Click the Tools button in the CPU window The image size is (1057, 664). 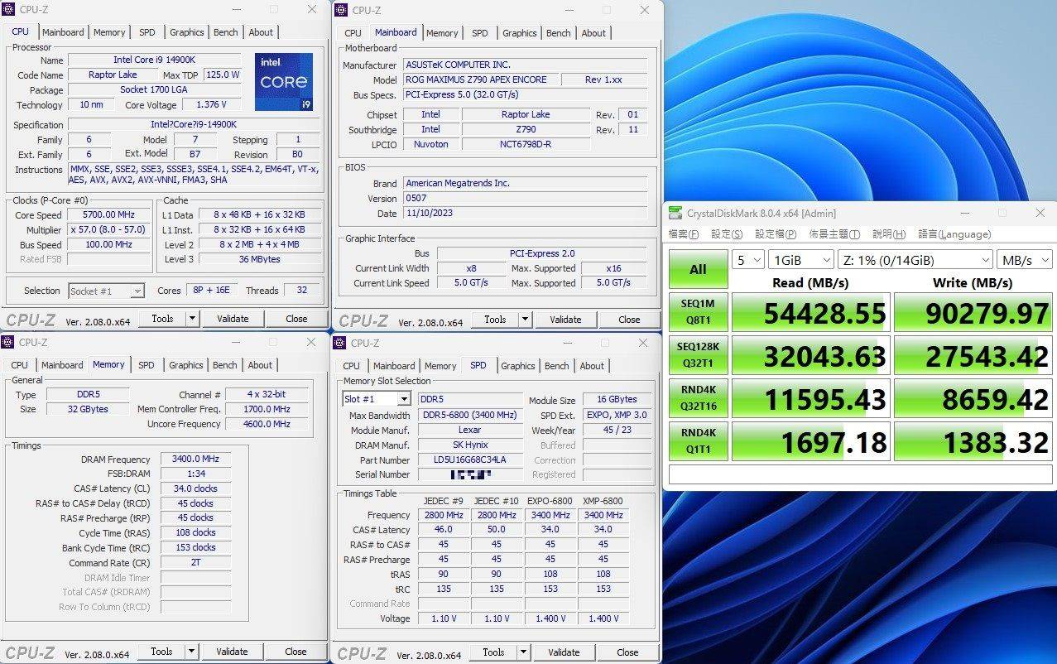pos(162,318)
